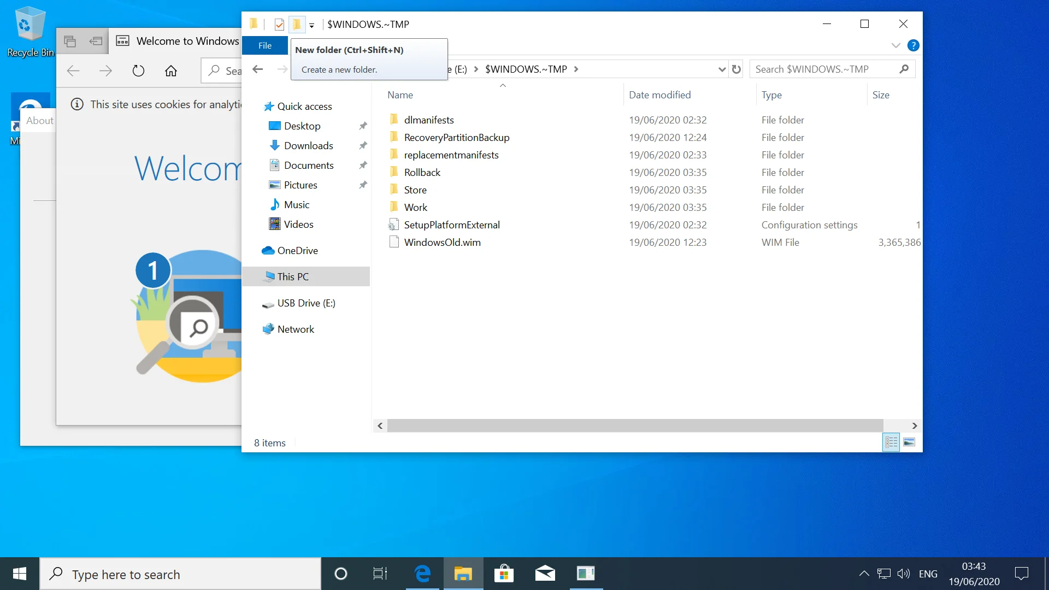
Task: Click Edge tab actions icon
Action: tap(70, 41)
